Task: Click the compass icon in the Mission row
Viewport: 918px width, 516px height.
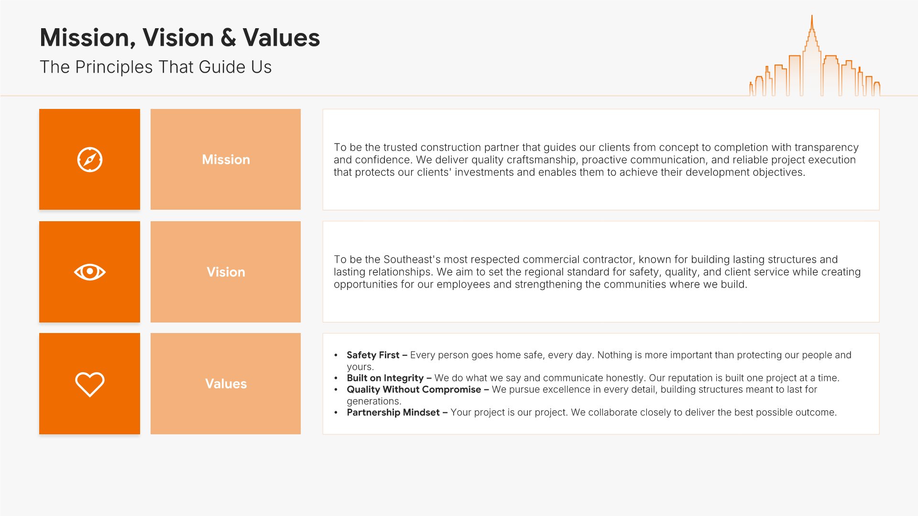Action: (x=90, y=160)
